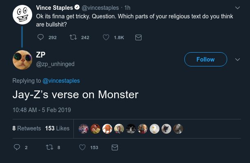The image size is (250, 163).
Task: Click Vince Staples verified badge
Action: (76, 8)
